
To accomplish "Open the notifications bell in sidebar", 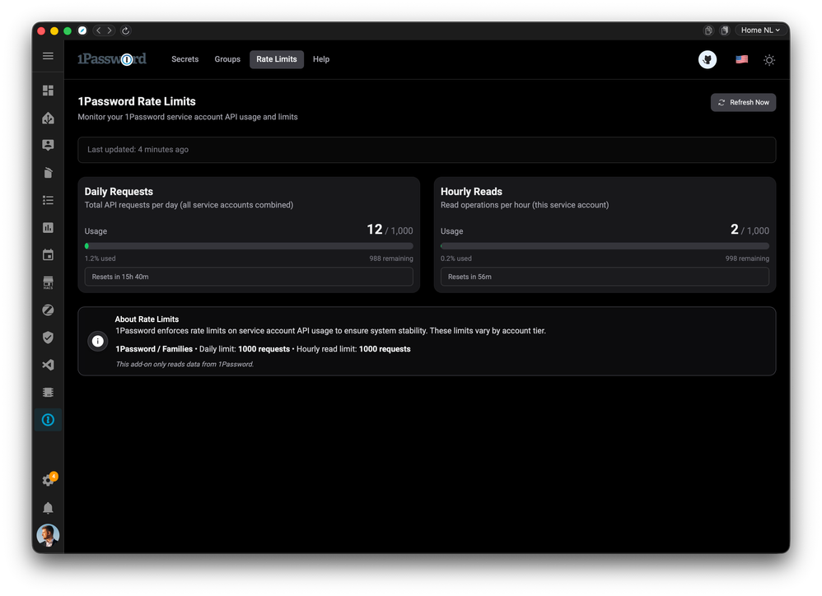I will pos(48,508).
